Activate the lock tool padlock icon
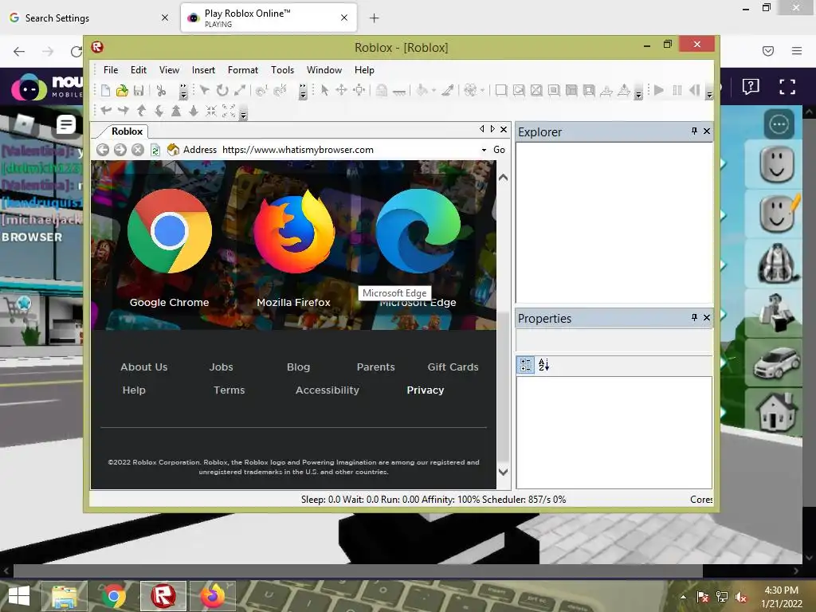Image resolution: width=816 pixels, height=612 pixels. [x=382, y=91]
